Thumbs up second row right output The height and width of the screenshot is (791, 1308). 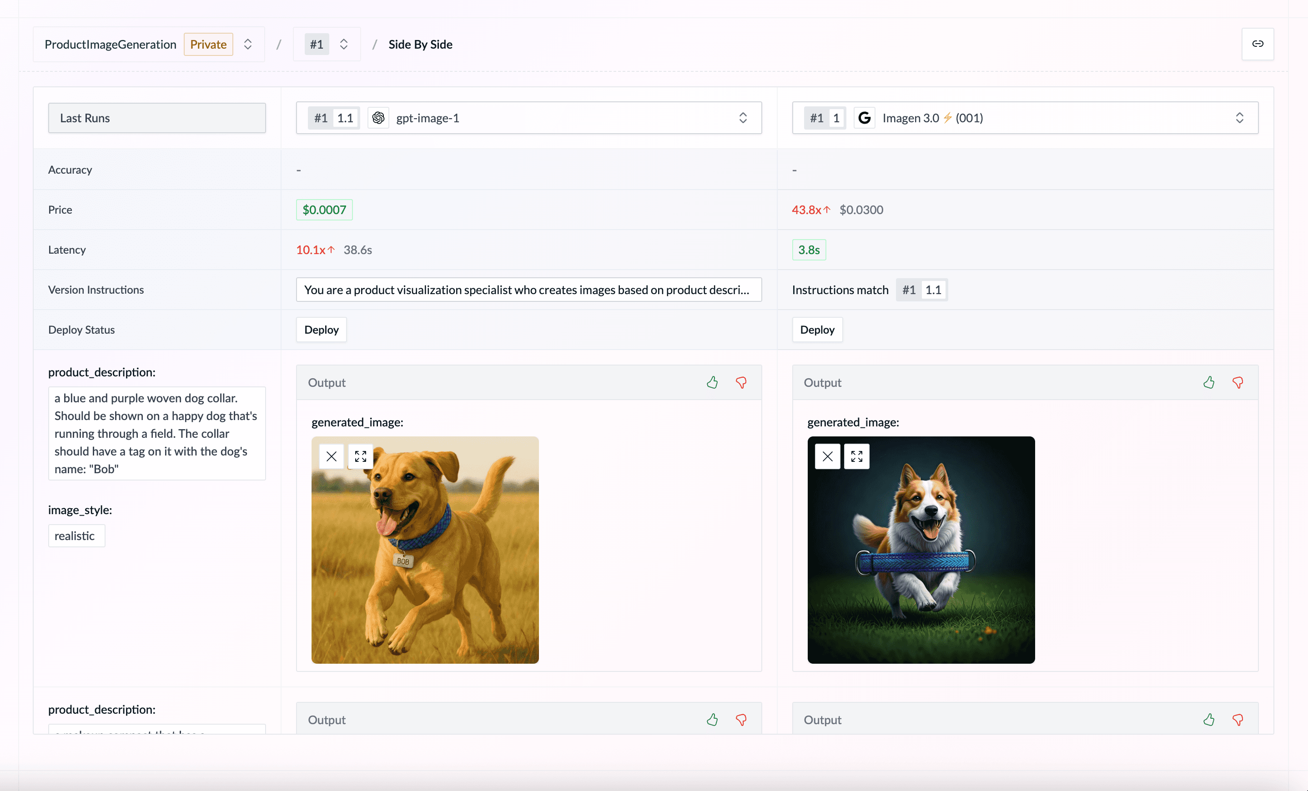pyautogui.click(x=1209, y=719)
